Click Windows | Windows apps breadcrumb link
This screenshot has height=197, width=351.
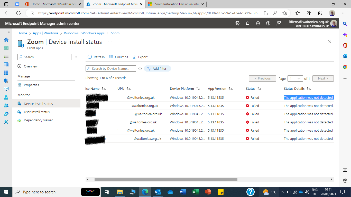84,33
